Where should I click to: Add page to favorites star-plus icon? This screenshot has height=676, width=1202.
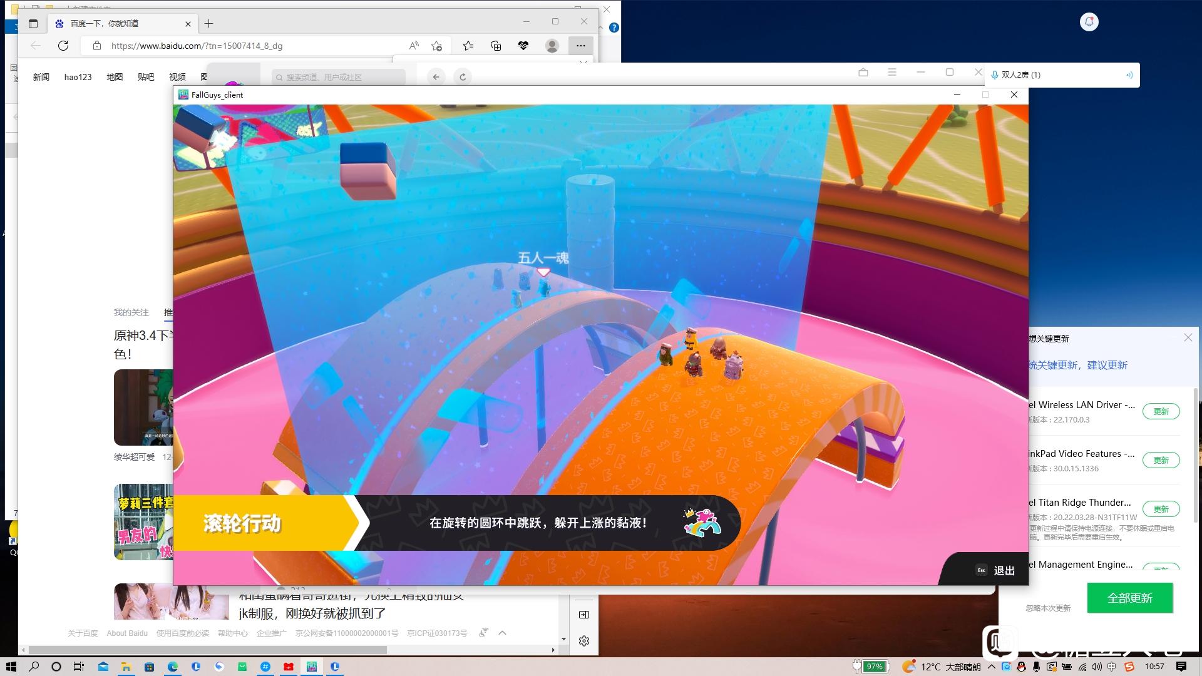coord(437,46)
